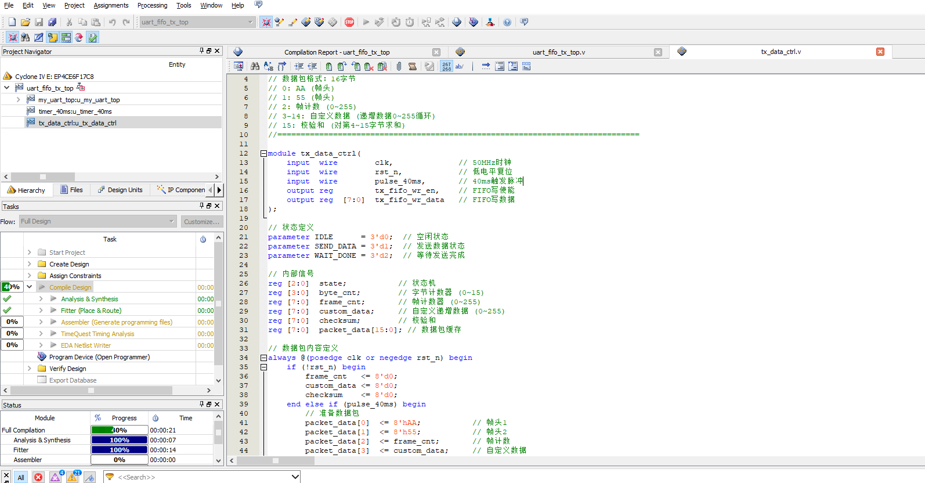Insert template scroll icon
This screenshot has height=483, width=925.
412,66
